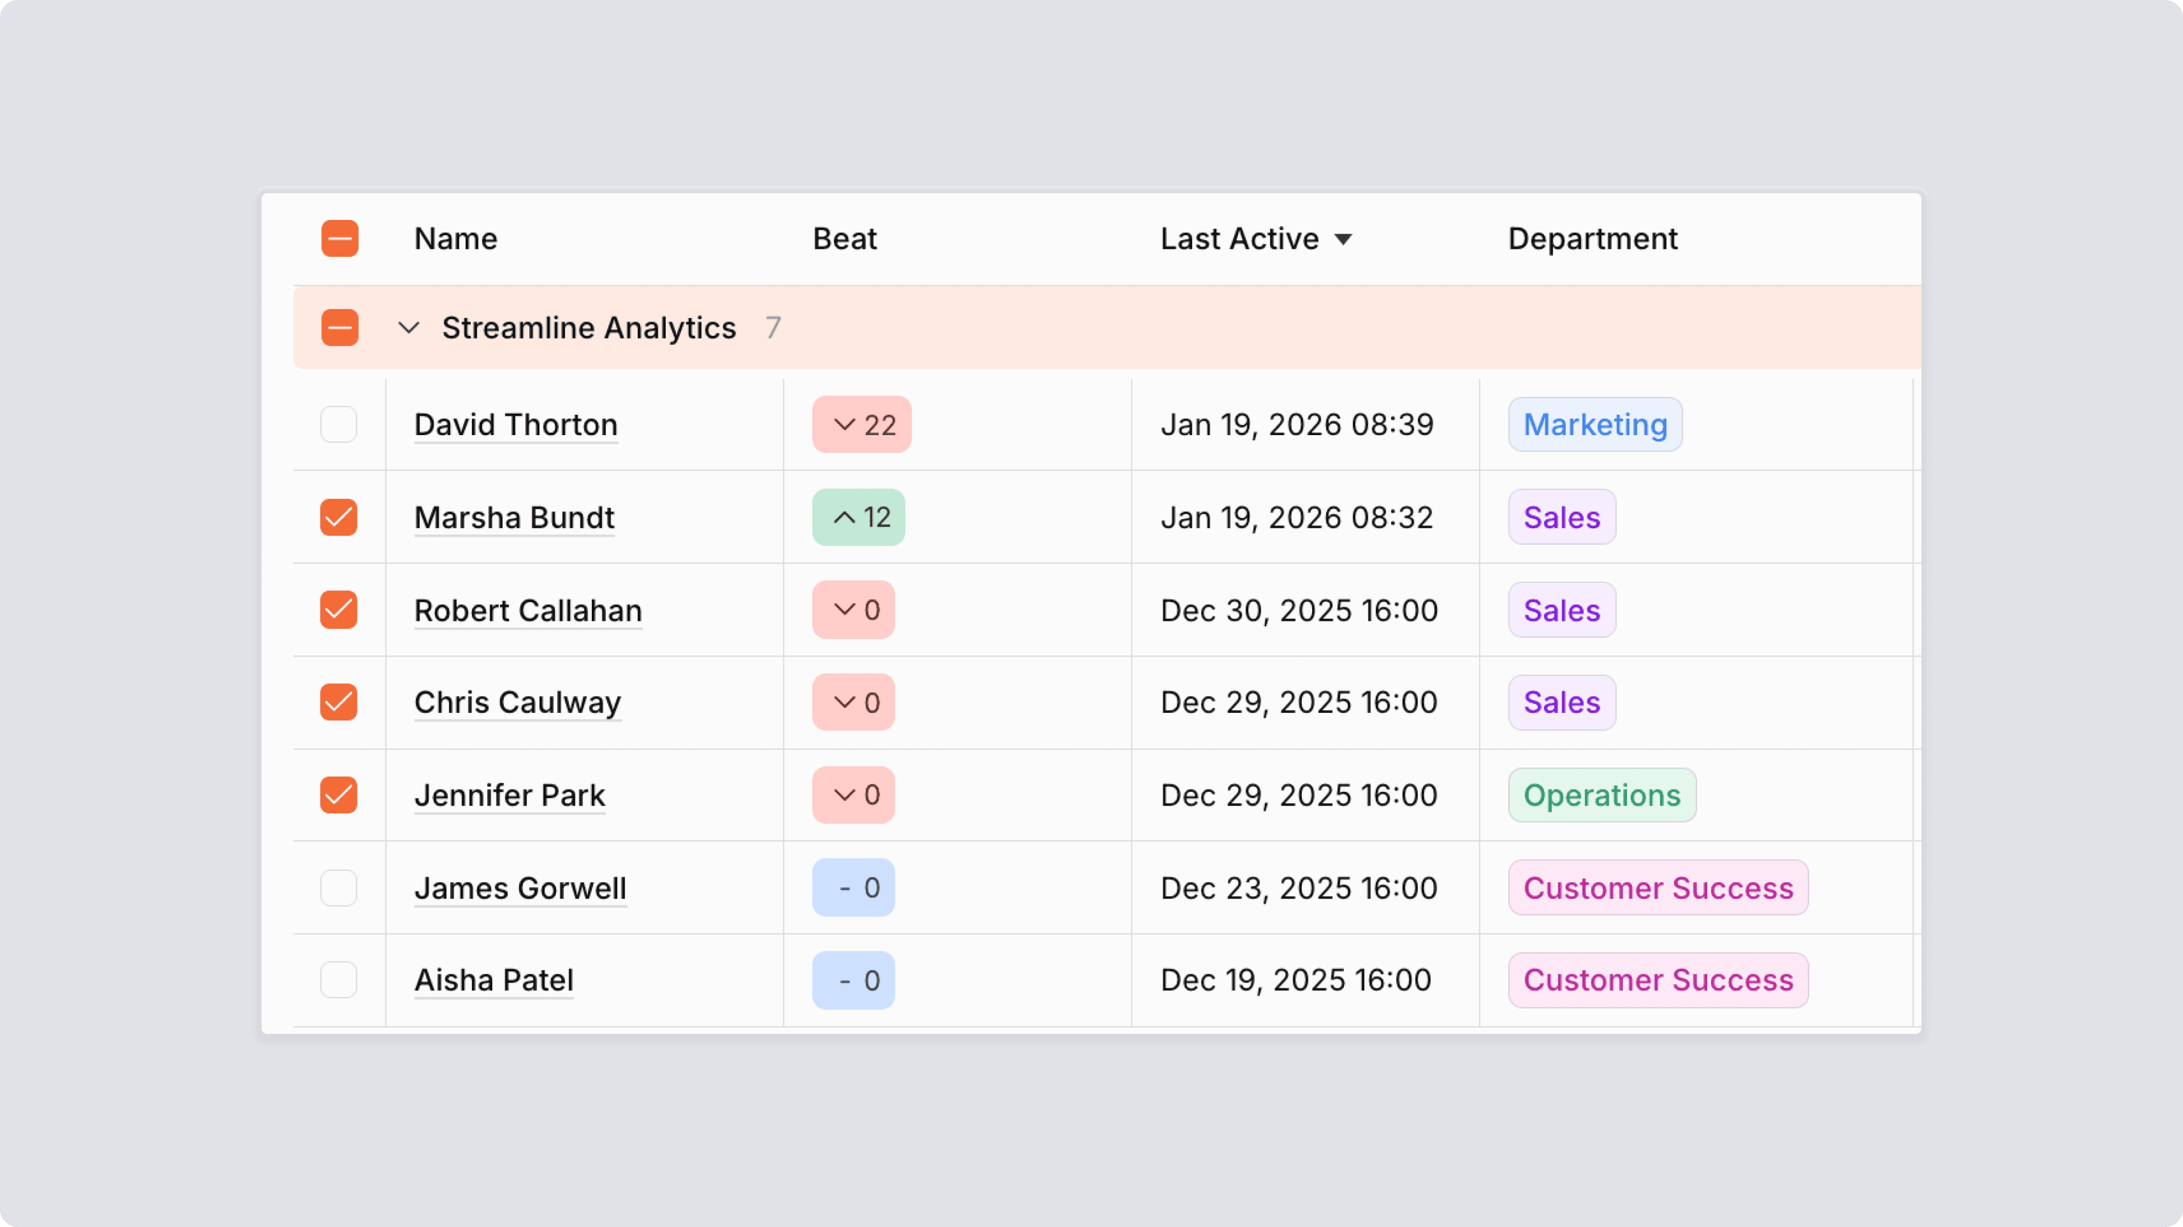
Task: Click Marsha Bundt's up-trend beat badge 12
Action: [x=858, y=517]
